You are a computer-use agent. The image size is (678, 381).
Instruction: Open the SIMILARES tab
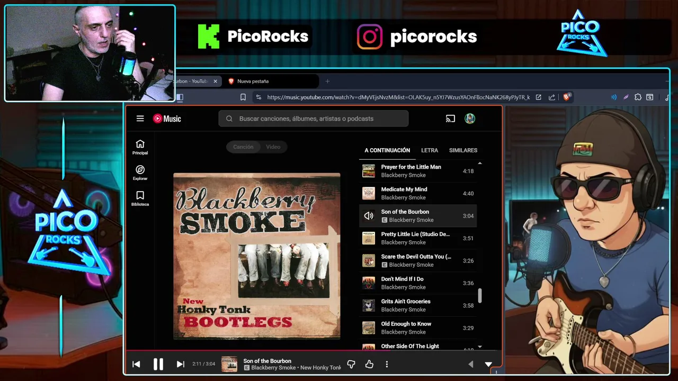pos(463,150)
